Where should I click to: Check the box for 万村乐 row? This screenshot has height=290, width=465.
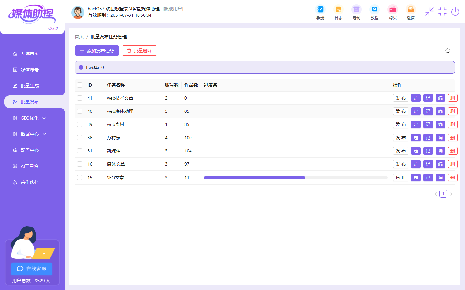(80, 138)
